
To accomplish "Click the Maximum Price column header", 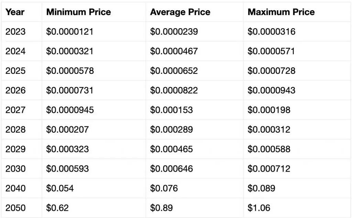I will 281,12.
